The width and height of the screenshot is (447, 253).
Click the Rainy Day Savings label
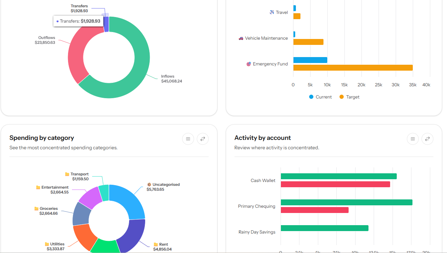point(257,232)
